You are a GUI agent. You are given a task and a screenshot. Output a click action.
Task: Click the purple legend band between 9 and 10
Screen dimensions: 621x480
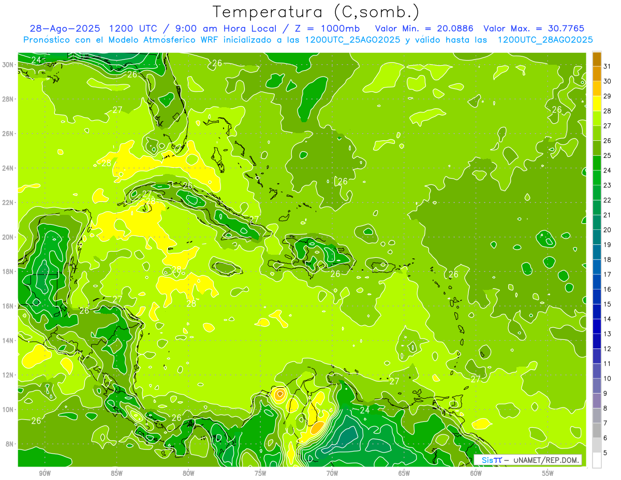597,386
